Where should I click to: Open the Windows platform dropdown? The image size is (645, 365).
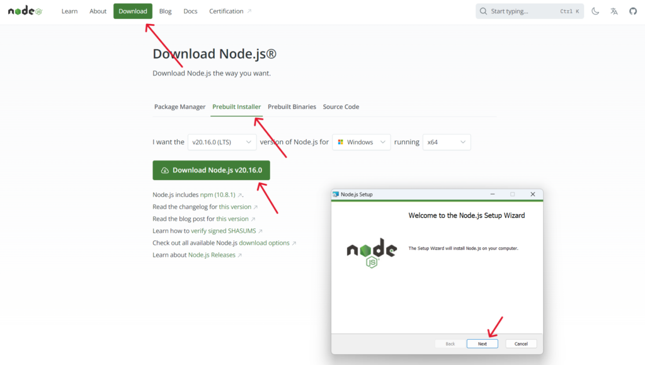361,142
